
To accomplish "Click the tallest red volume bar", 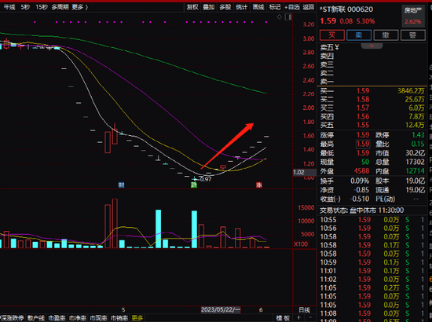I will point(115,223).
